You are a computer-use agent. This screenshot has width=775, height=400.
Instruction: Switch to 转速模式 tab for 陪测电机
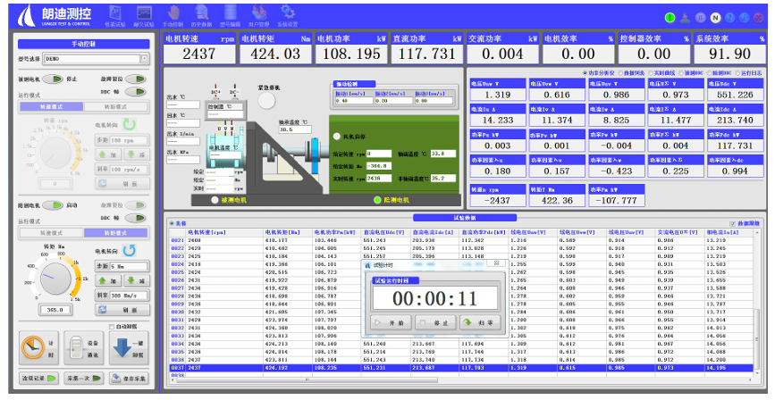pyautogui.click(x=52, y=233)
